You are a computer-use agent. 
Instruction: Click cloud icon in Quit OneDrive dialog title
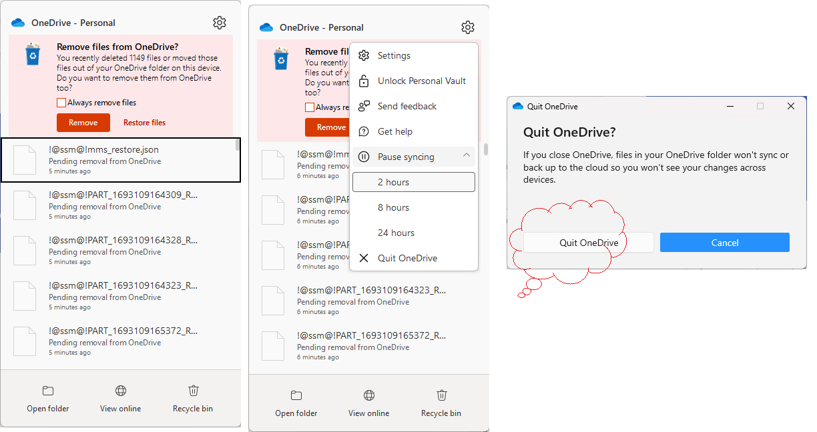(x=518, y=106)
